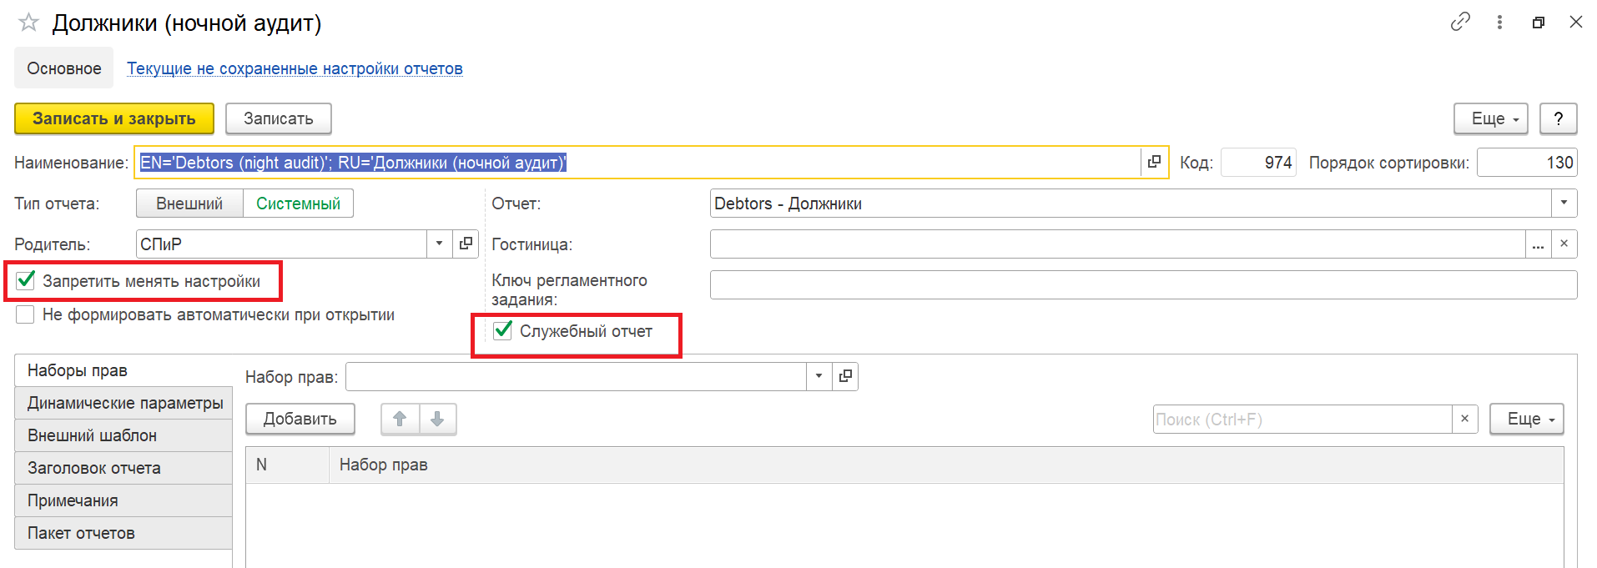
Task: Restore the window size button
Action: click(x=1539, y=23)
